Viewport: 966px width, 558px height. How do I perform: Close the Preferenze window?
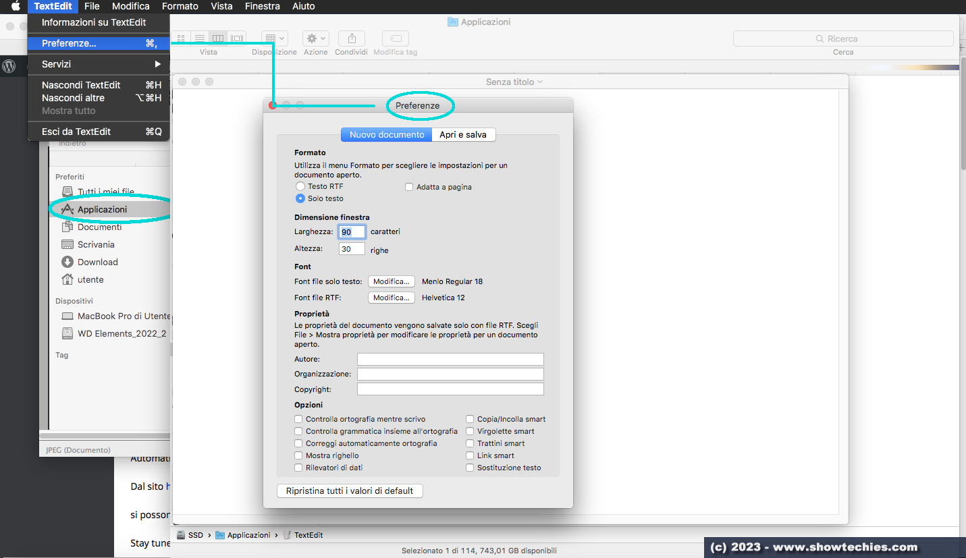coord(273,105)
